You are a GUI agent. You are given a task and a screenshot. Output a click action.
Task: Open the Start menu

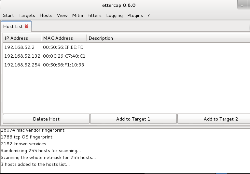(x=8, y=16)
